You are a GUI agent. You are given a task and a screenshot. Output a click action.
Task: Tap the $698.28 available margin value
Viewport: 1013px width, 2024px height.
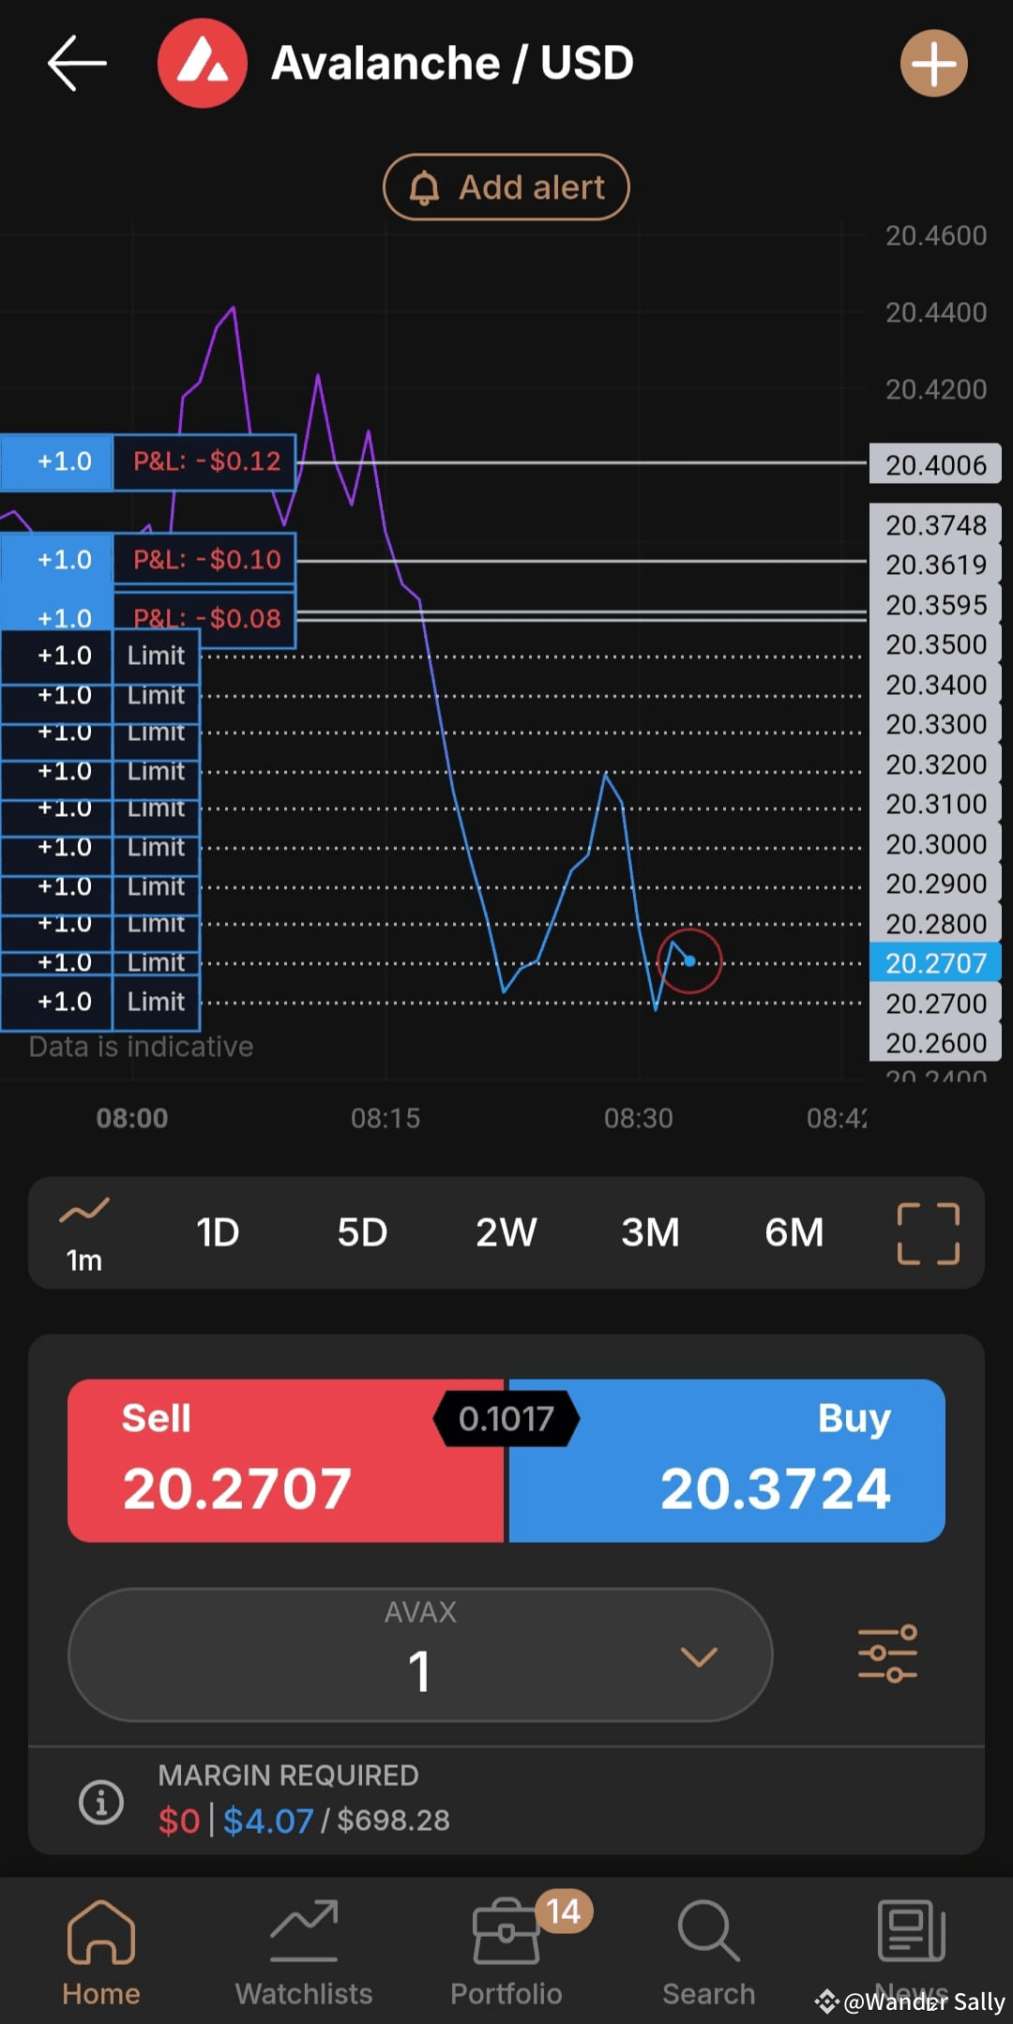393,1820
